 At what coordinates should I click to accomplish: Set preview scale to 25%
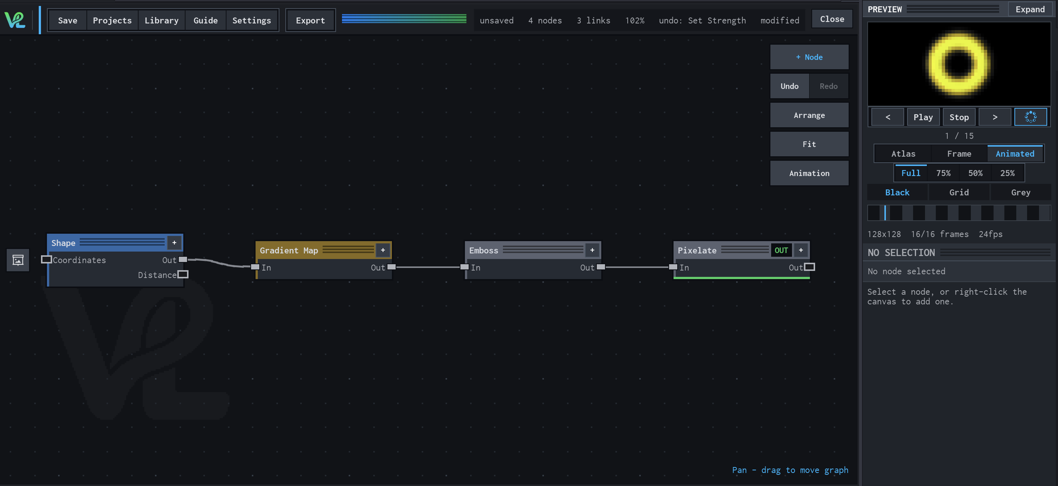coord(1007,173)
